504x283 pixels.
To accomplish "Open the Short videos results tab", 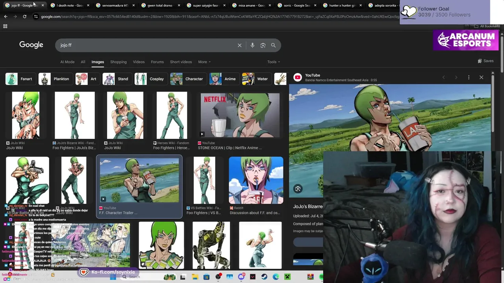I will 181,62.
